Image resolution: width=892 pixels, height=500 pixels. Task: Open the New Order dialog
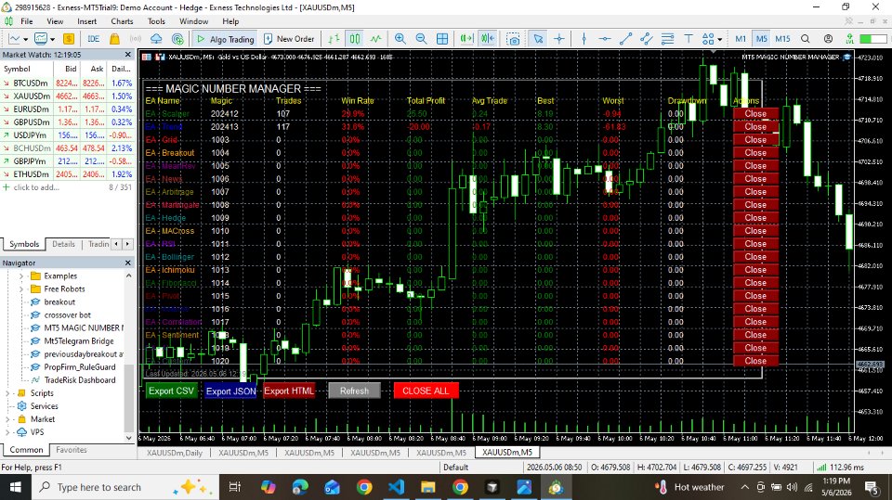(x=290, y=39)
